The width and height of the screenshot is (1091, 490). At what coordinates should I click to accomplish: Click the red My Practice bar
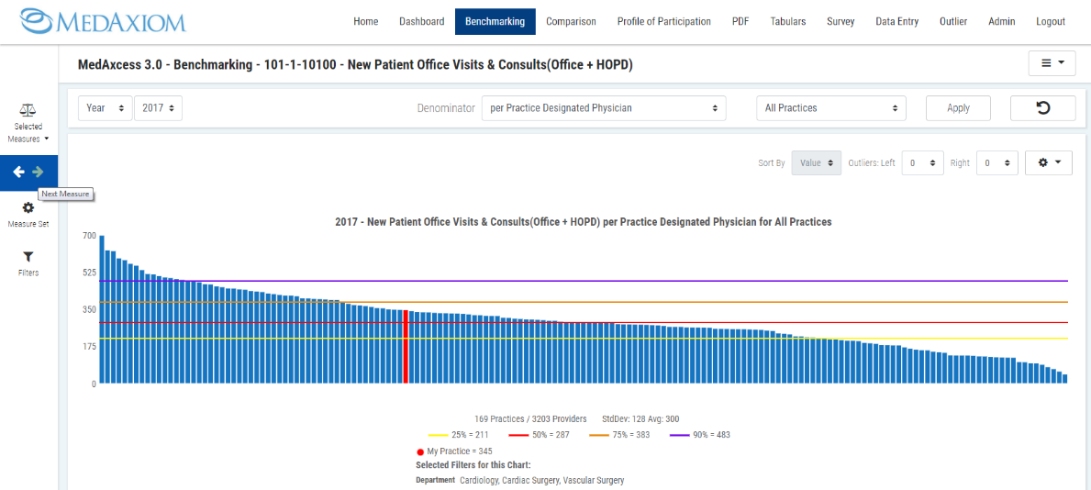tap(406, 347)
